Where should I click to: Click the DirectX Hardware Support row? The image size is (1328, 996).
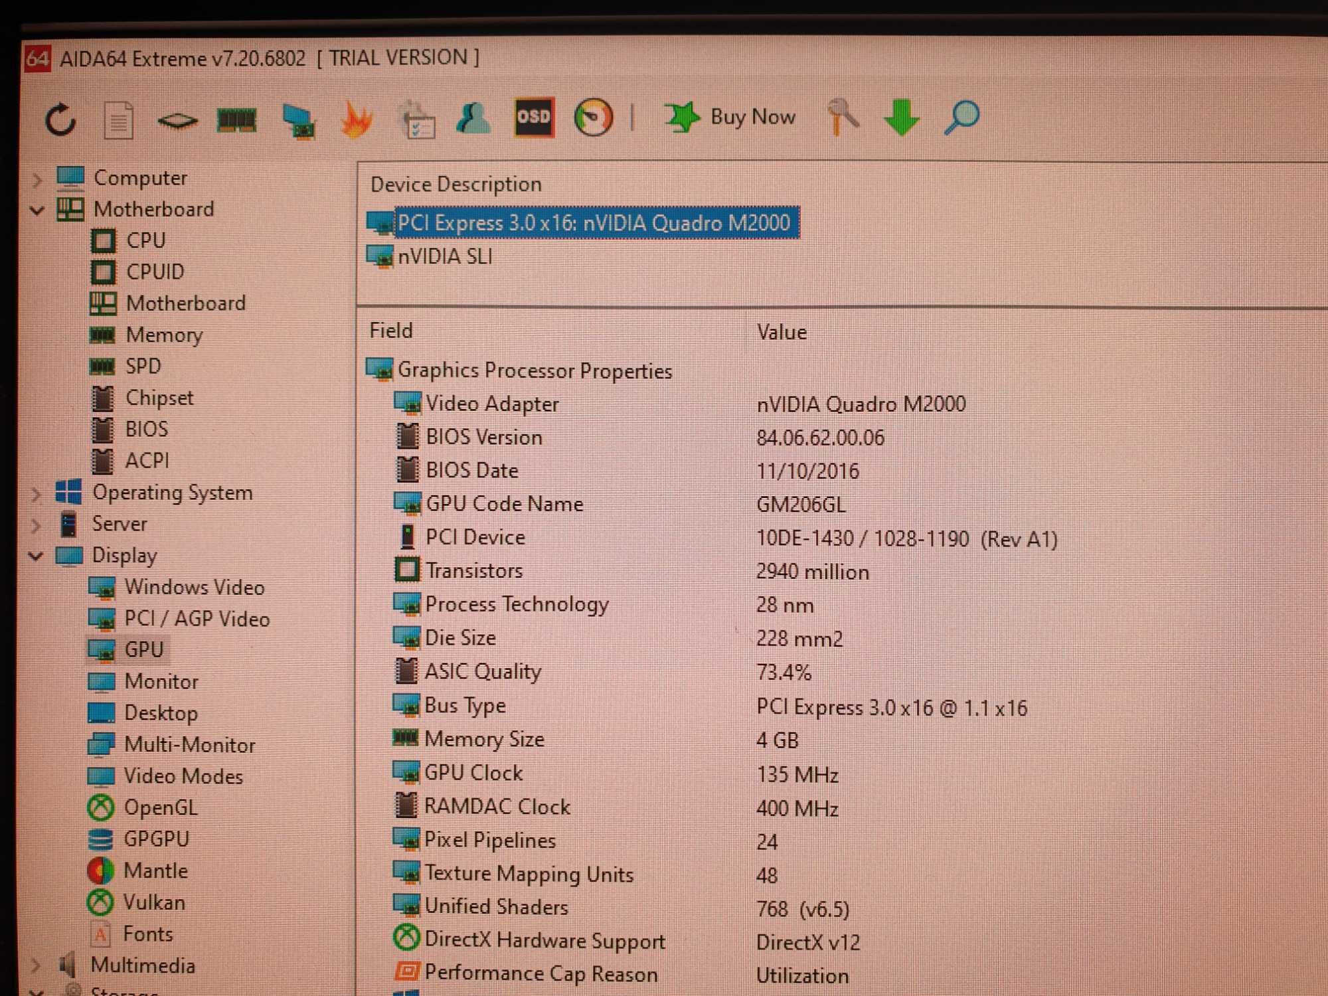pos(626,941)
